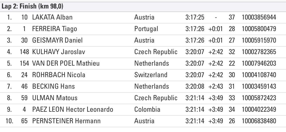Select ULMAN Matous rider name
Screen dimensions: 286x132
55,98
